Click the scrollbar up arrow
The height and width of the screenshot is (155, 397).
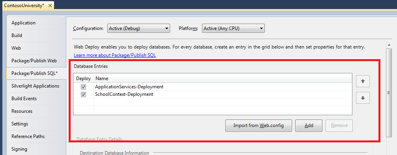coord(388,45)
